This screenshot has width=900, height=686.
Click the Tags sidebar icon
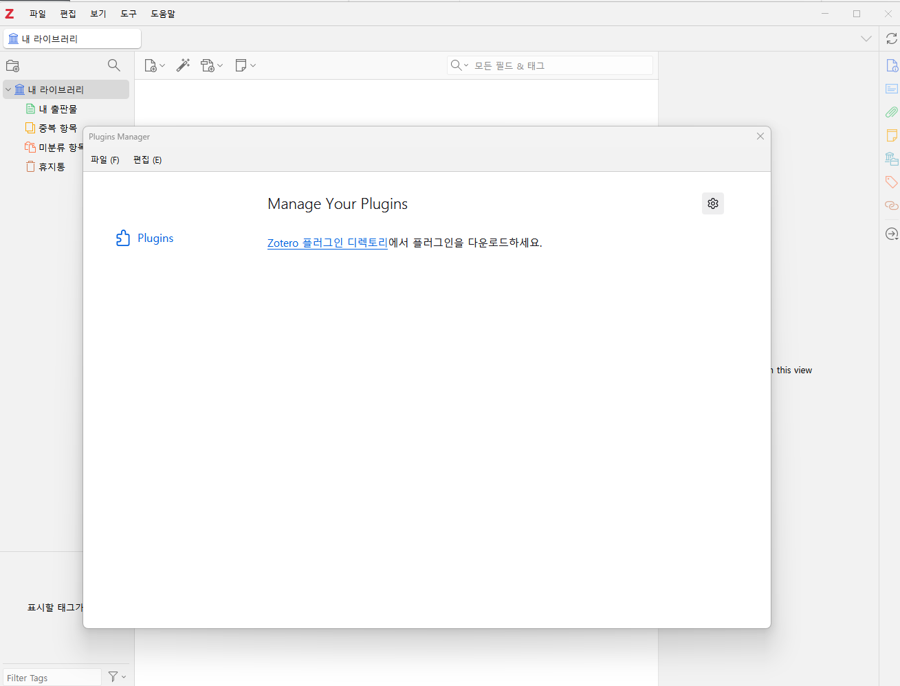tap(892, 182)
